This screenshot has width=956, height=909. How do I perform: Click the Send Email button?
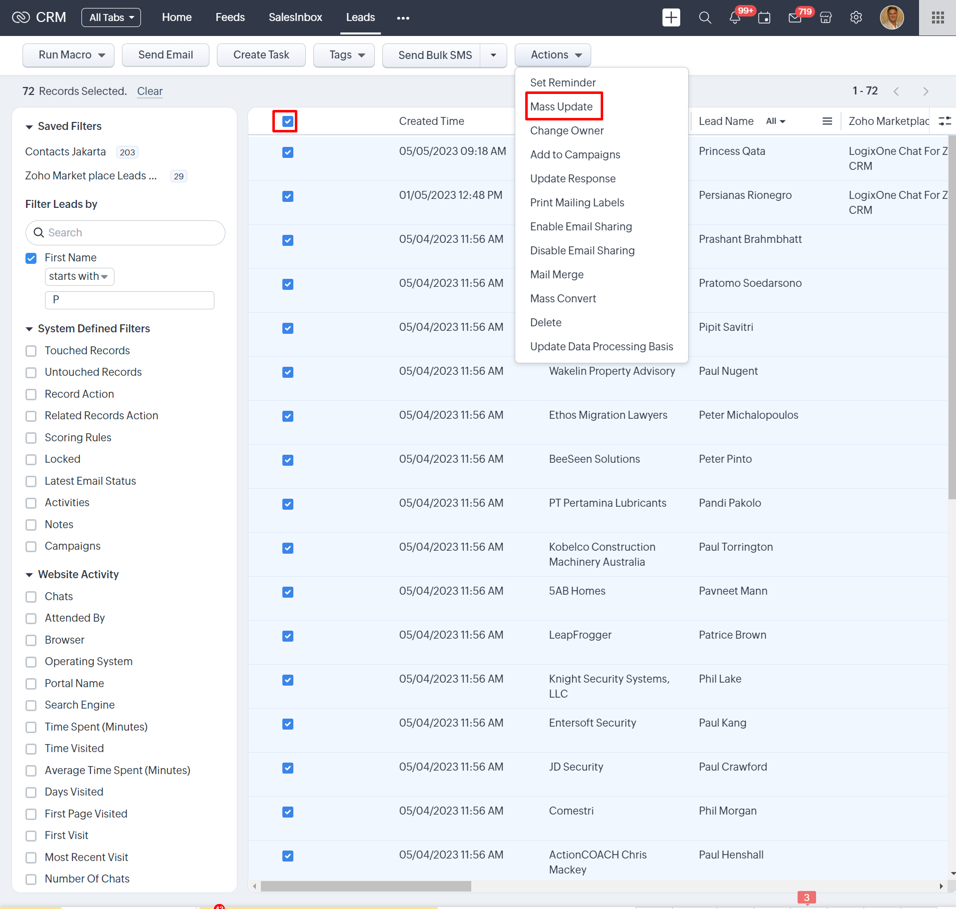165,55
